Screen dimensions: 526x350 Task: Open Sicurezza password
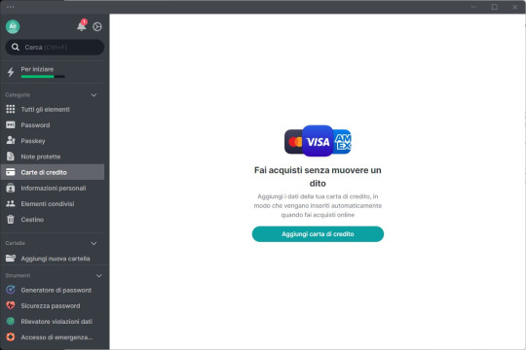[x=51, y=306]
